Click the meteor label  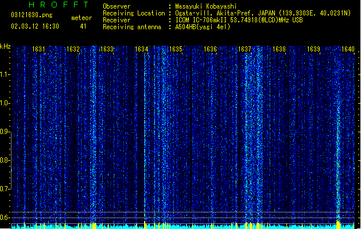tap(81, 18)
